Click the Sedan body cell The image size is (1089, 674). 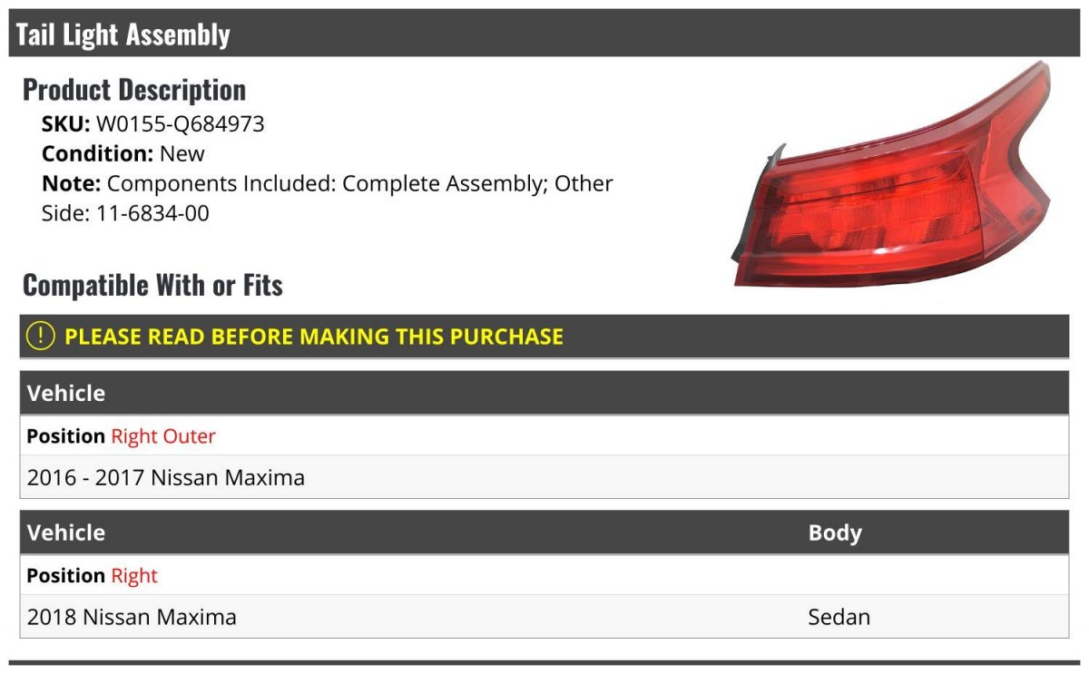[x=839, y=617]
